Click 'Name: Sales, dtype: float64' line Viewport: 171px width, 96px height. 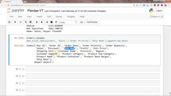44,31
